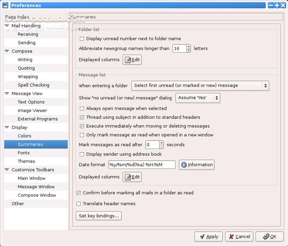The height and width of the screenshot is (246, 288).
Task: Enable Display unread number next to folder name
Action: pos(82,39)
